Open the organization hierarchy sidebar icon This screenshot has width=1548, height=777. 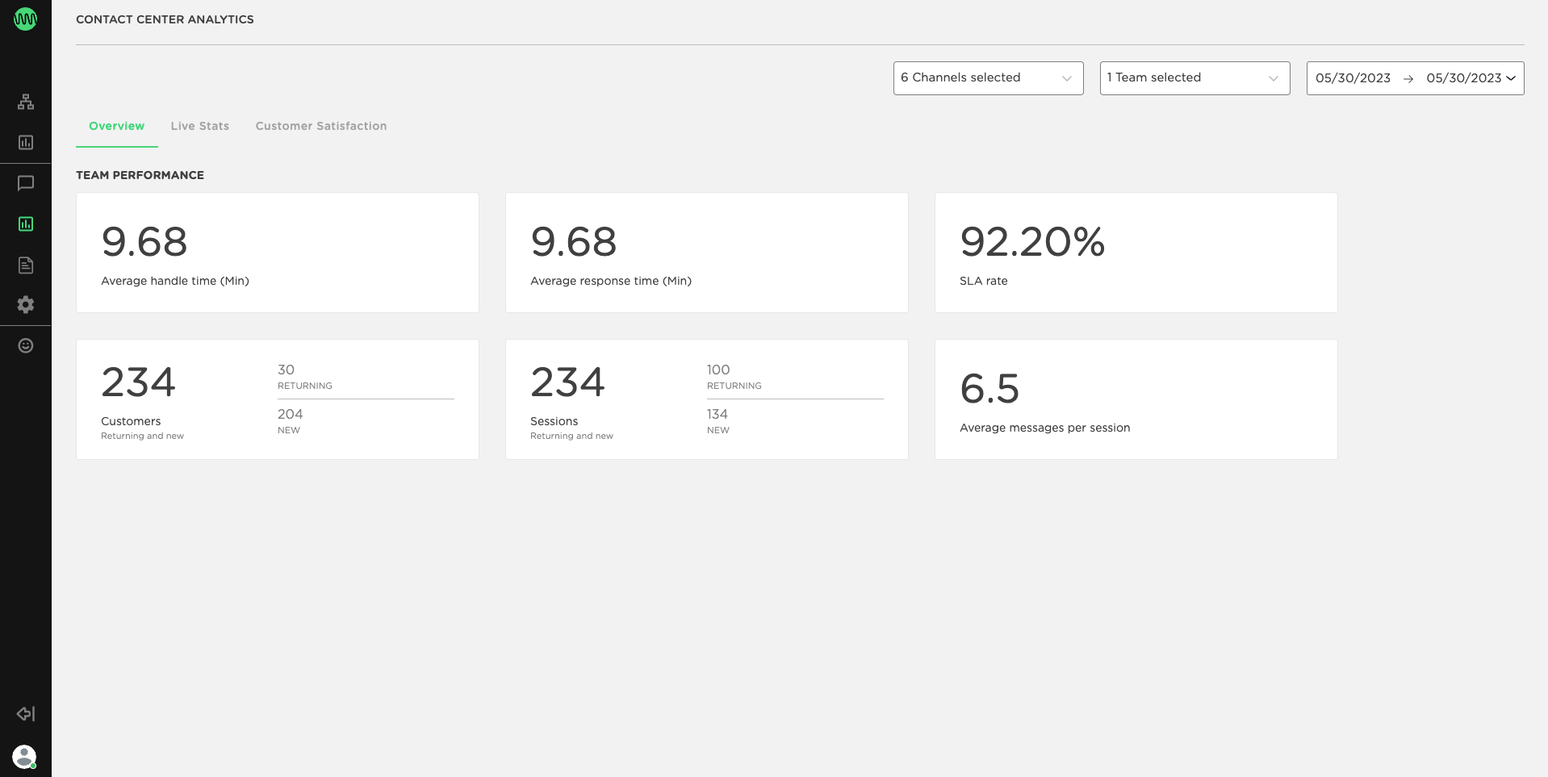click(x=26, y=102)
